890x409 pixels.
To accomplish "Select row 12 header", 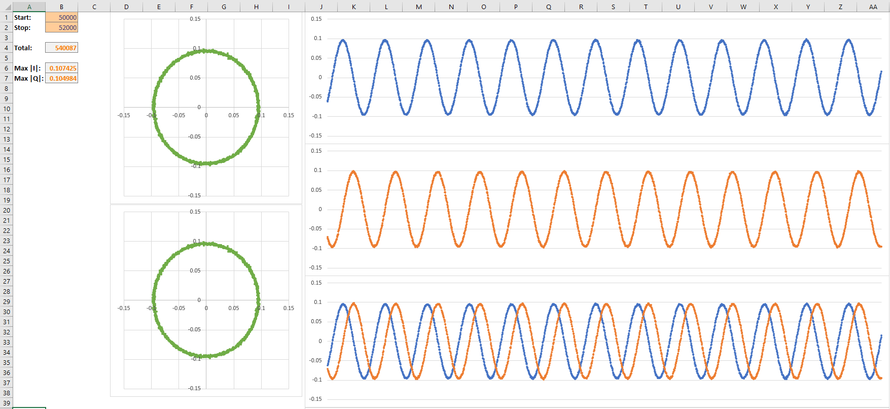I will [6, 129].
